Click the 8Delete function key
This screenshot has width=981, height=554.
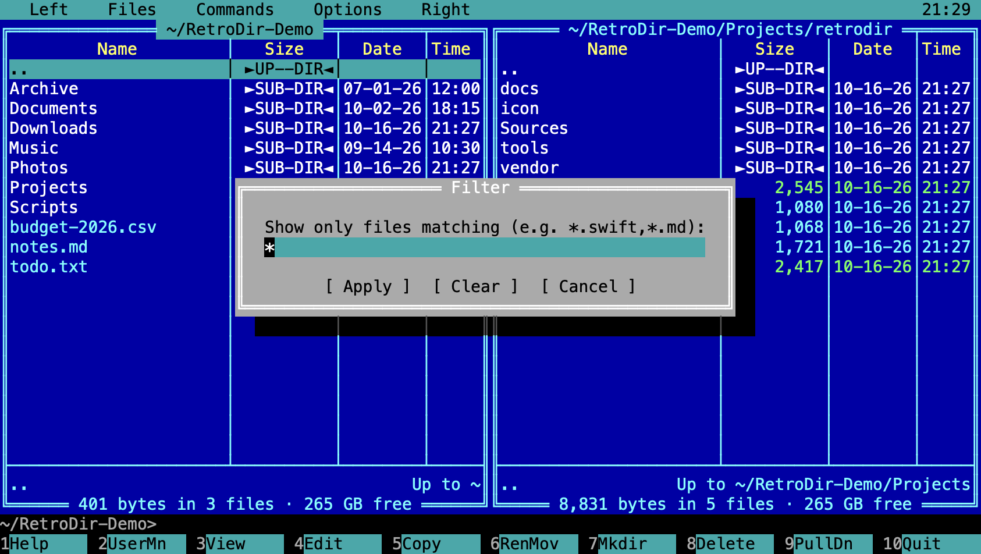tap(730, 544)
